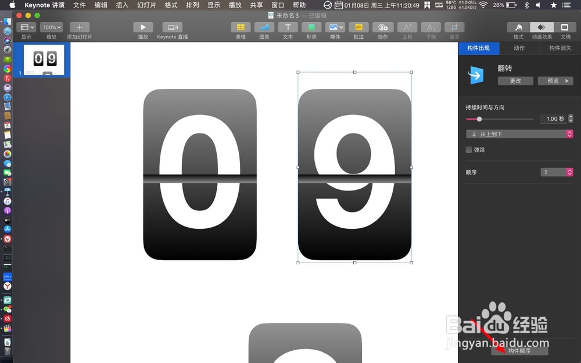Open the Apple menu
Image resolution: width=581 pixels, height=363 pixels.
click(12, 5)
